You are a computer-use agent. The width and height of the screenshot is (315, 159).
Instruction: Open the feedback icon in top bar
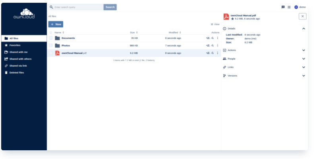[283, 7]
